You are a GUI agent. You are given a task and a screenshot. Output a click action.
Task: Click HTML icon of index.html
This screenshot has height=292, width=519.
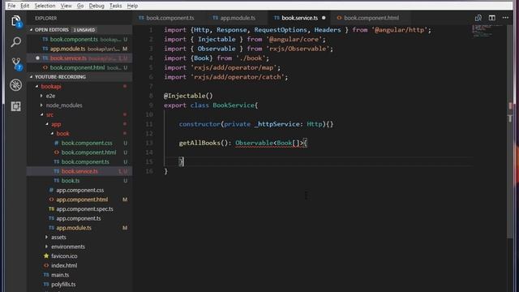tap(46, 265)
